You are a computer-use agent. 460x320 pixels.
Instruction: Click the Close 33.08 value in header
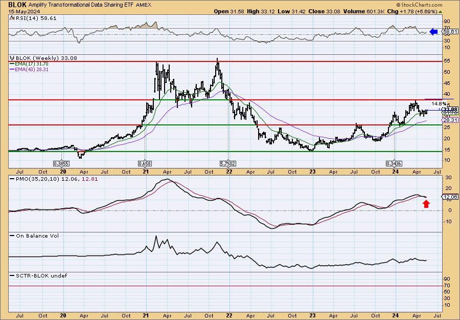click(x=324, y=11)
